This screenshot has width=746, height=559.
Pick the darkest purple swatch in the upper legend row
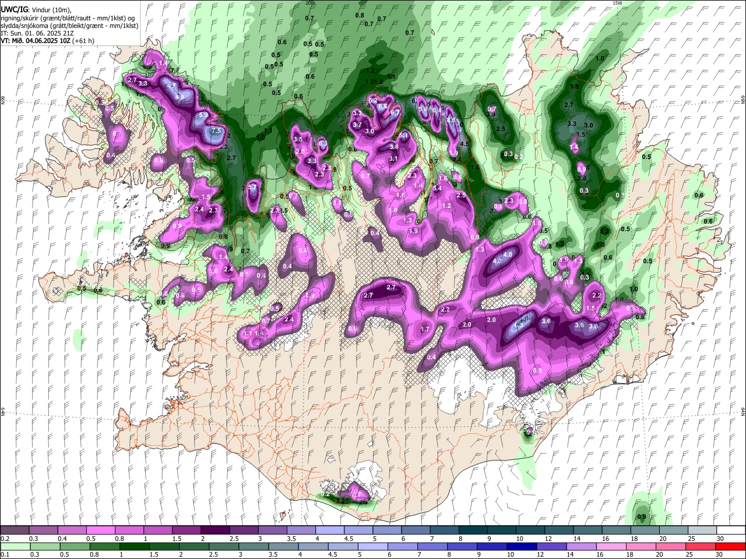point(215,530)
